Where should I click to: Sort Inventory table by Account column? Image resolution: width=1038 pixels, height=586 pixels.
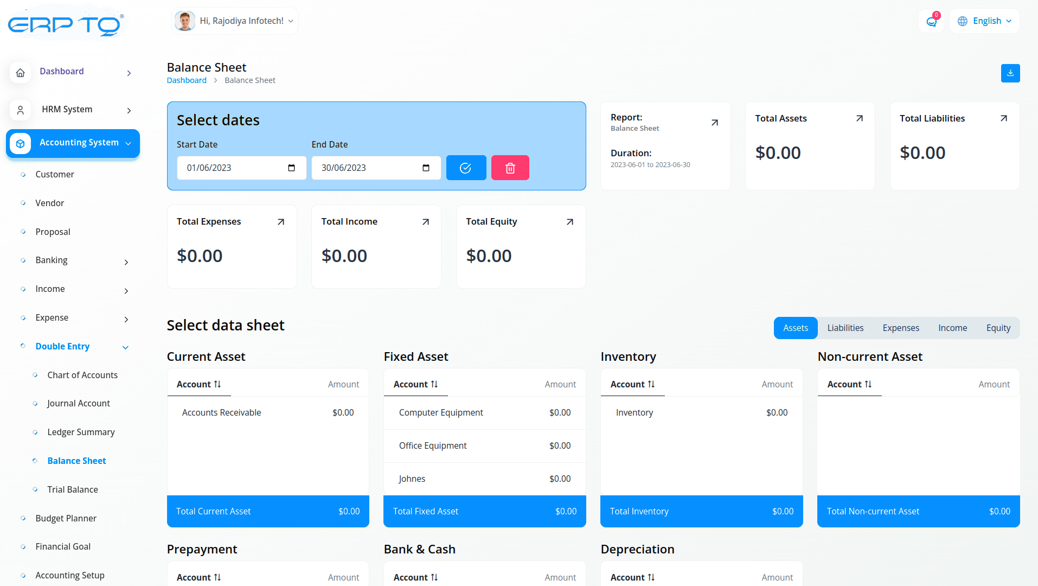632,384
